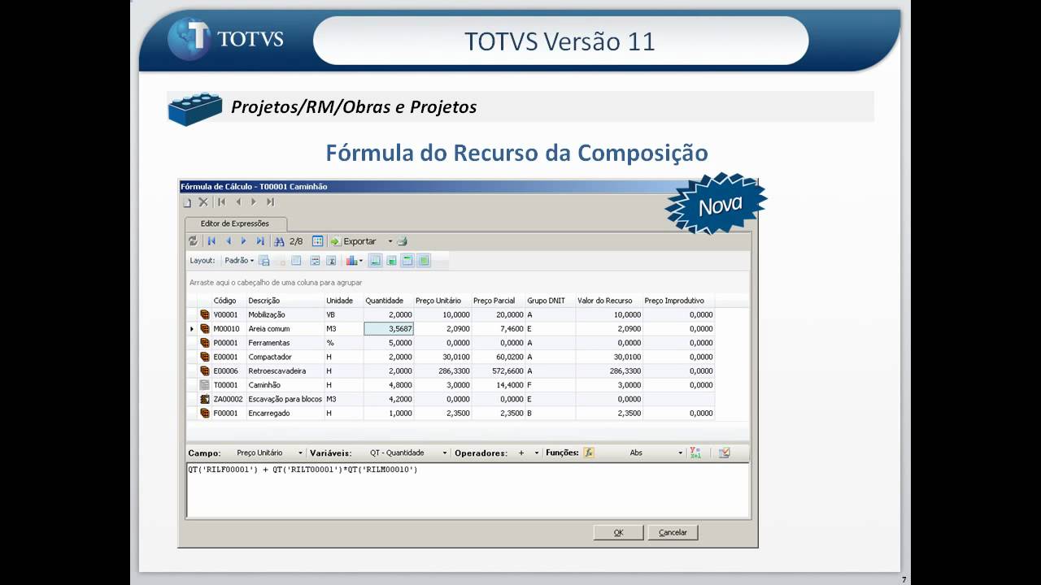Image resolution: width=1041 pixels, height=585 pixels.
Task: Click the row icon of V00001 Mobilização
Action: point(205,314)
